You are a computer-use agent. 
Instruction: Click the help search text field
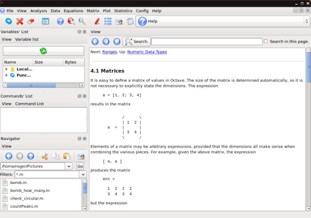click(207, 41)
